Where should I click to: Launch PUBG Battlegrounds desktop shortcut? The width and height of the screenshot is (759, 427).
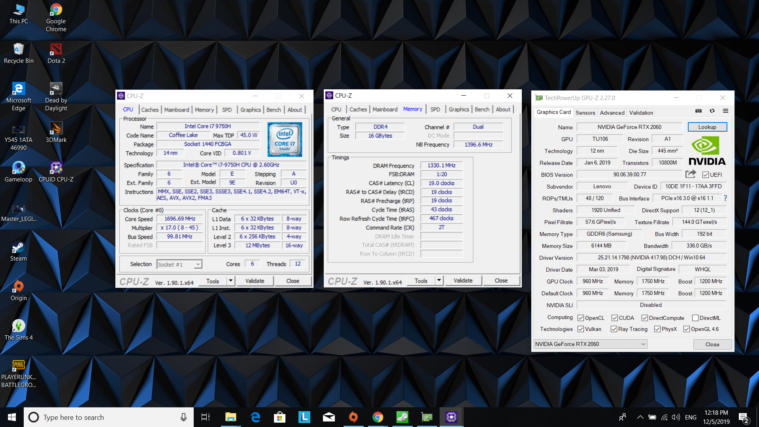(19, 374)
